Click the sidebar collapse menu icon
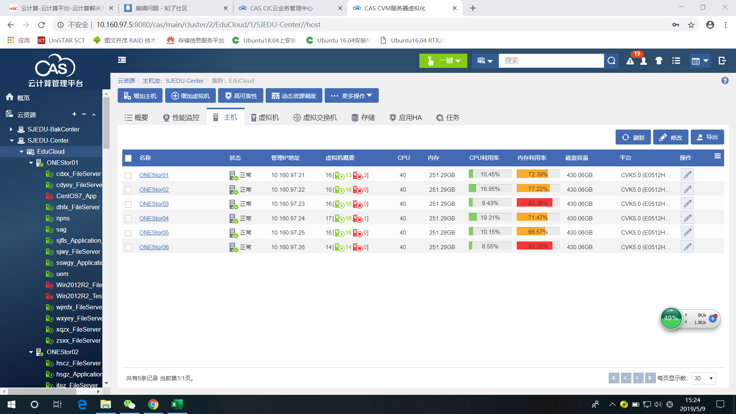The width and height of the screenshot is (736, 414). coord(122,60)
